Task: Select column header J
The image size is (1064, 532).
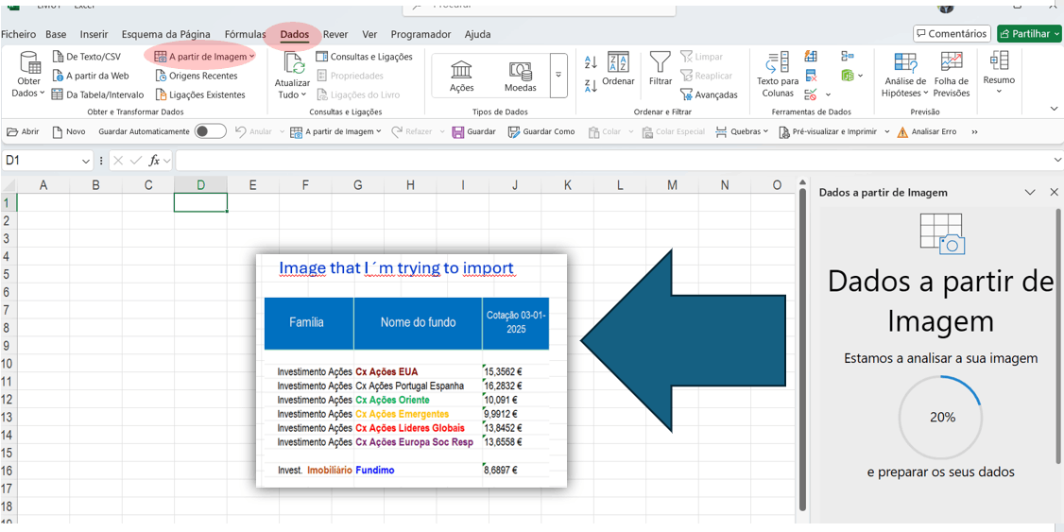Action: 516,184
